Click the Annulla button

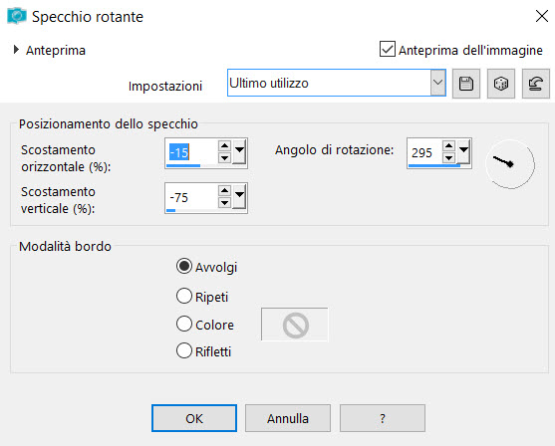click(x=288, y=418)
